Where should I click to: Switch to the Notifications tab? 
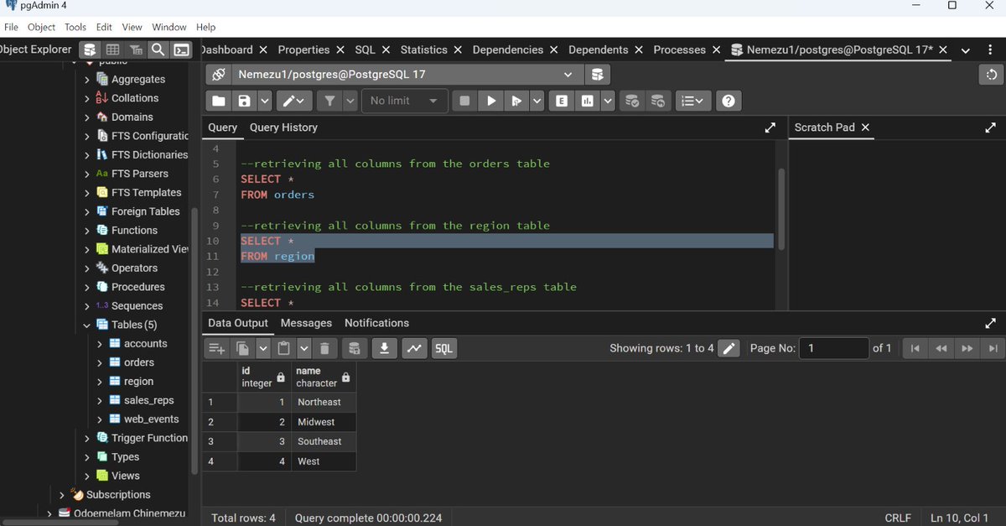tap(376, 323)
